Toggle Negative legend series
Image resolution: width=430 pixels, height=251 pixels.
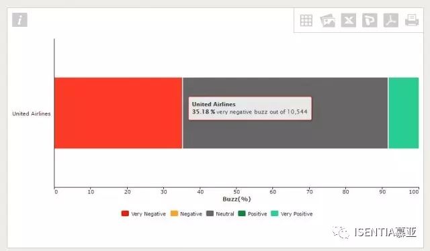tap(186, 213)
